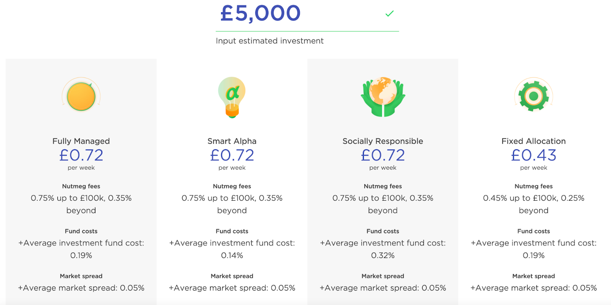
Task: Click the Input estimated investment label
Action: pyautogui.click(x=270, y=41)
